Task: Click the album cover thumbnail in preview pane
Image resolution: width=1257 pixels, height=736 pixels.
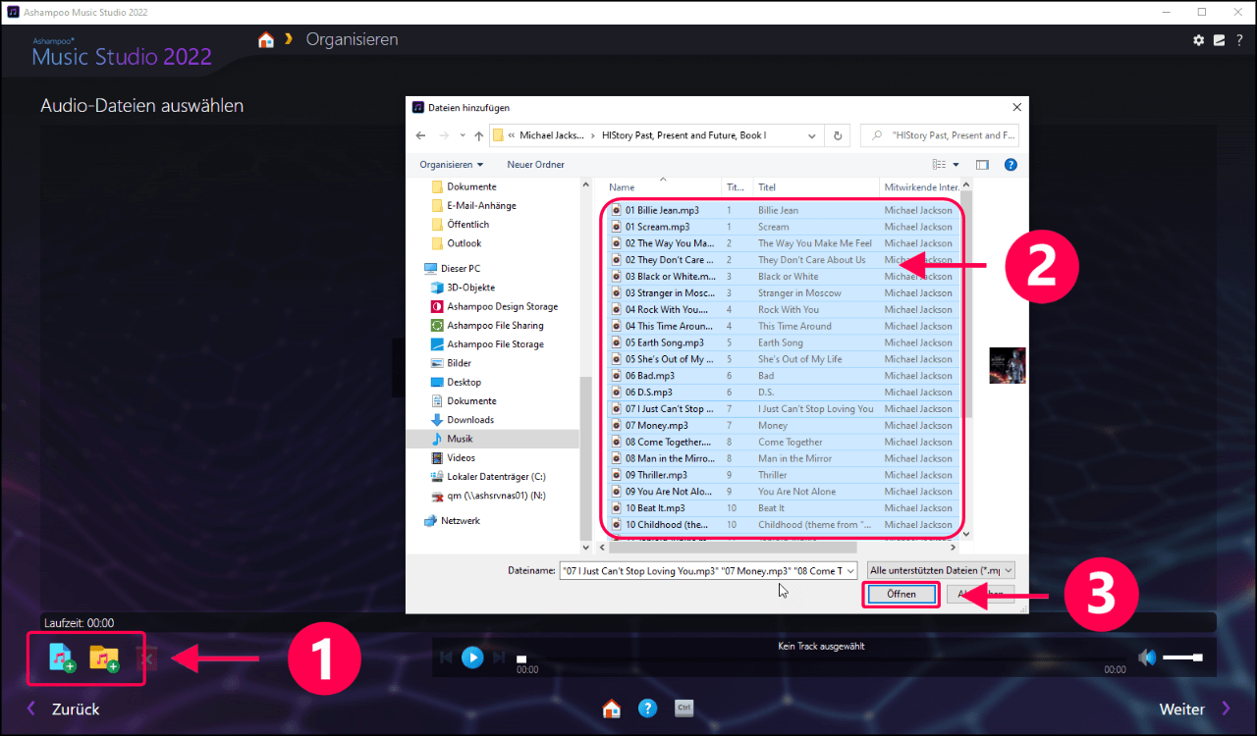Action: click(1008, 365)
